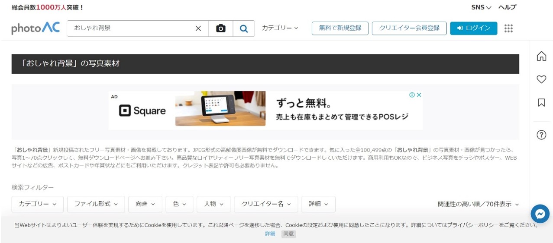The image size is (553, 243).
Task: Expand the カテゴリー filter dropdown
Action: coord(37,204)
